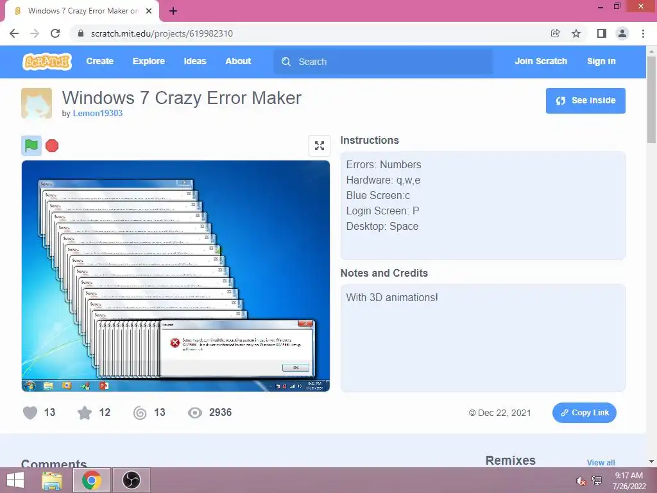Image resolution: width=657 pixels, height=493 pixels.
Task: Click the Scratch logo
Action: click(47, 61)
